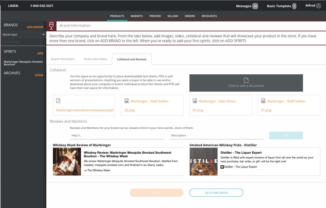Open Warbringersalessheetreviewaward.pdf link
The height and width of the screenshot is (208, 326).
coord(85,110)
